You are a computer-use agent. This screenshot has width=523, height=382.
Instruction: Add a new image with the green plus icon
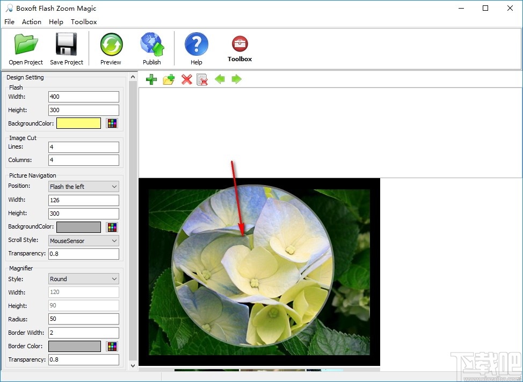point(151,79)
